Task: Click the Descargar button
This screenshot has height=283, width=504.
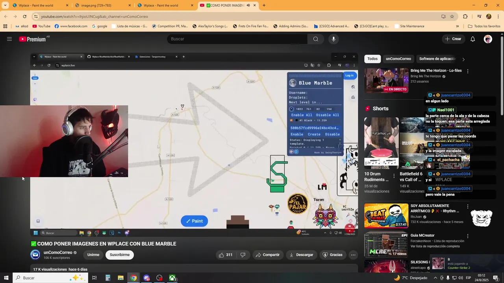Action: coord(301,255)
